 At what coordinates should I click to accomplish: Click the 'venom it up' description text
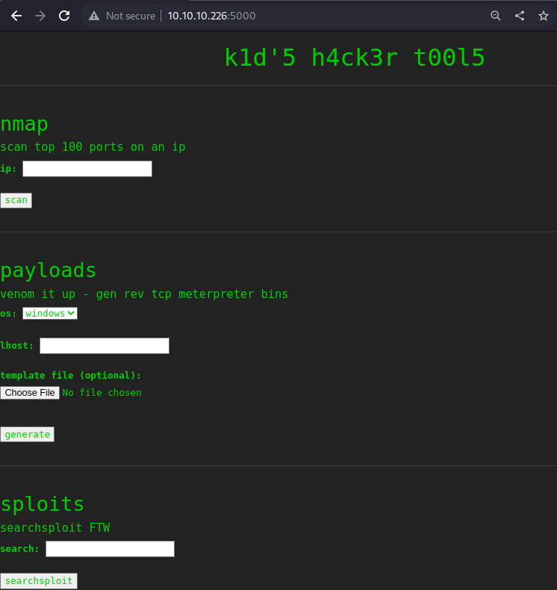[144, 294]
